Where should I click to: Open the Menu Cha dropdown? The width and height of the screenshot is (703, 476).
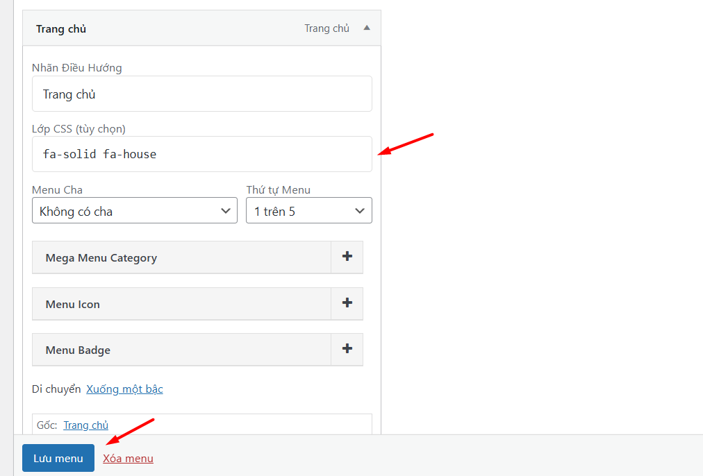point(134,211)
